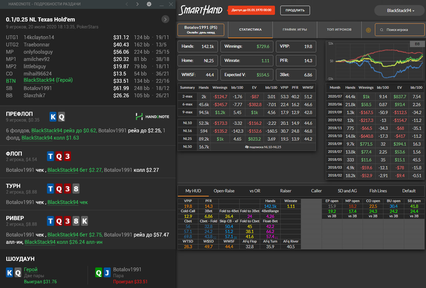Click the blue T card on the river row
The height and width of the screenshot is (288, 426).
click(x=51, y=221)
